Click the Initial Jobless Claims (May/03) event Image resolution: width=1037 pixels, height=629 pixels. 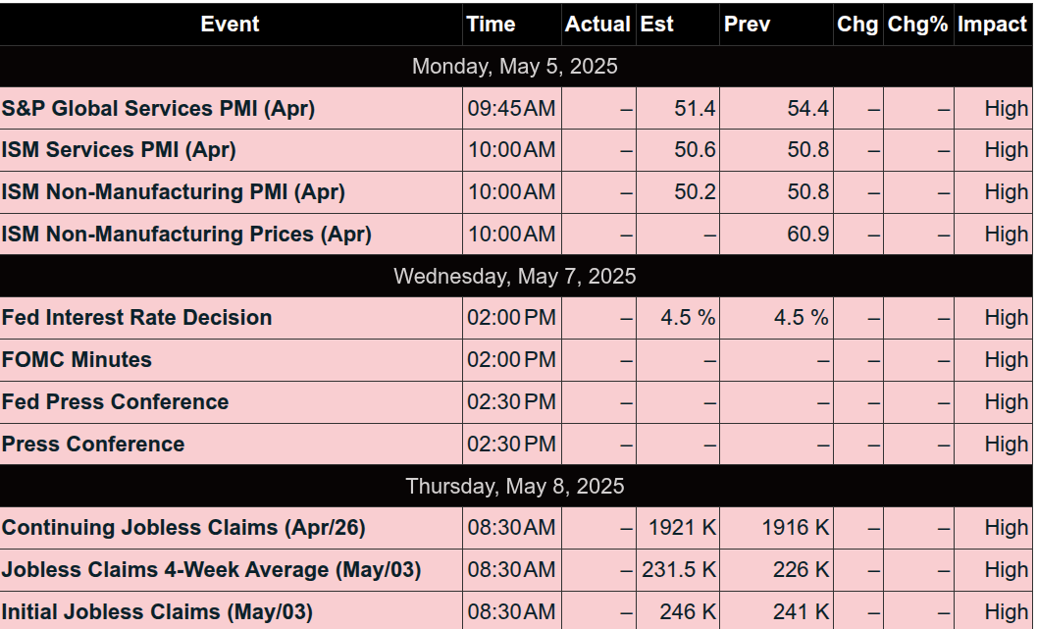157,611
